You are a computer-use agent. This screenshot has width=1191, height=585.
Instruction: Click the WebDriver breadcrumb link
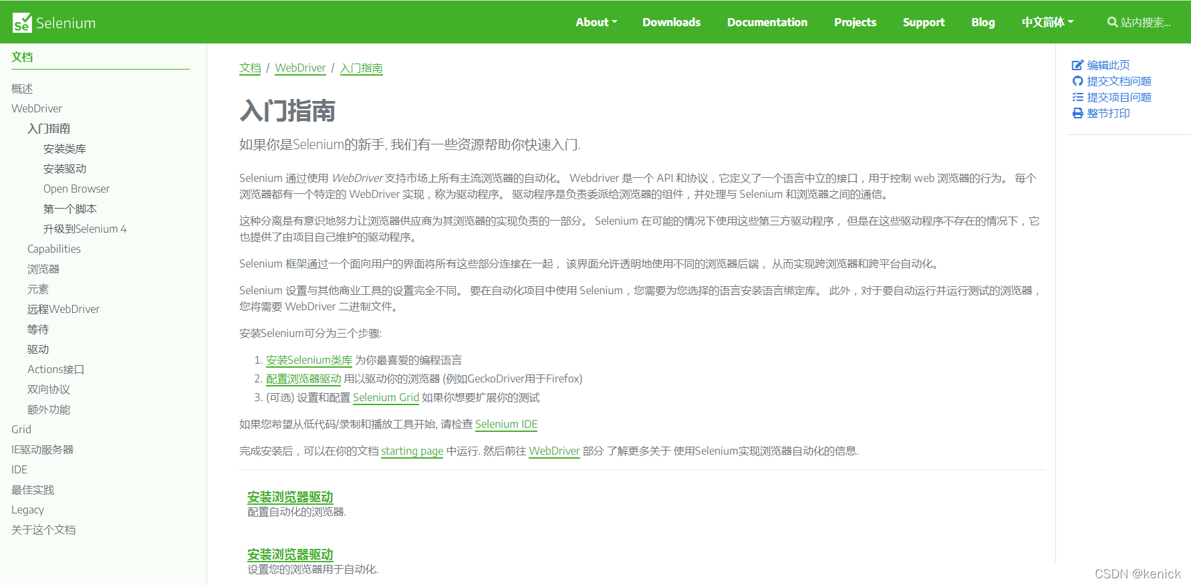(x=300, y=68)
